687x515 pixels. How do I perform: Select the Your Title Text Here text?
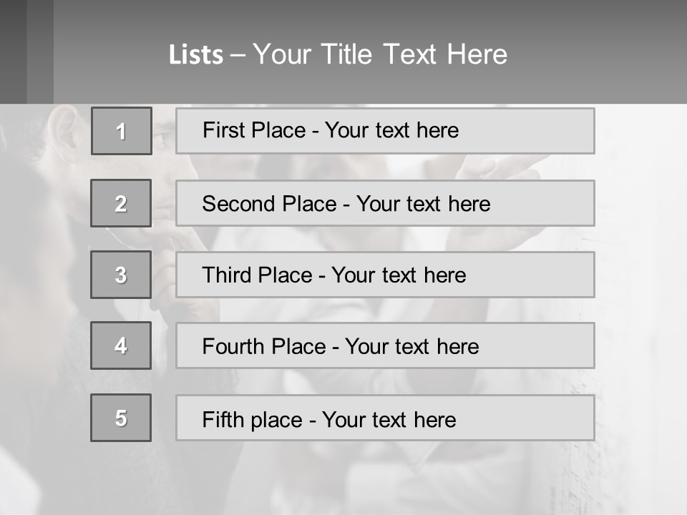380,54
